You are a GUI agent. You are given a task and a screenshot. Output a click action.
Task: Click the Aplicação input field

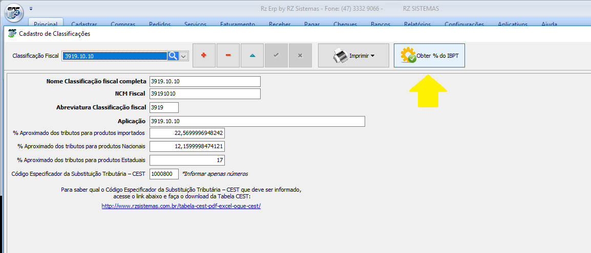[x=257, y=122]
